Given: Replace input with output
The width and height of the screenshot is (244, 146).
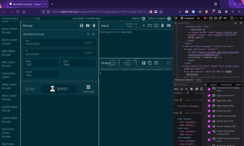Looking at the screenshot, I should (x=156, y=63).
